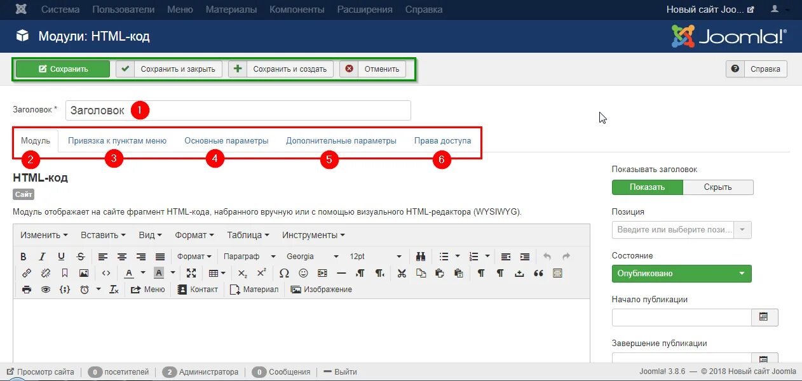The width and height of the screenshot is (802, 381).
Task: Click Сохранить и создать button
Action: (x=281, y=69)
